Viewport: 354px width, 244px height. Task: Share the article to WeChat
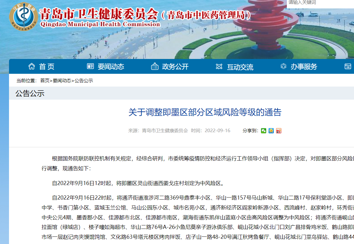[264, 131]
